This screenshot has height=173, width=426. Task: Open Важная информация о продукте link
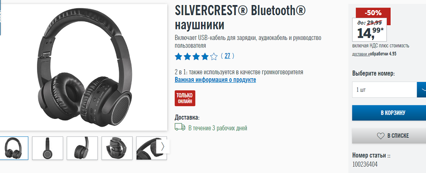(x=215, y=80)
